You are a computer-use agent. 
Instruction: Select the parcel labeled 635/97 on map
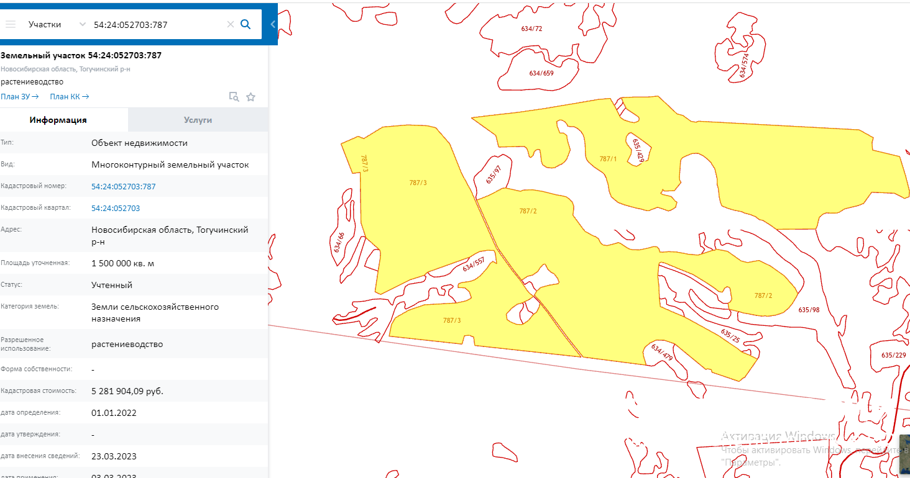coord(493,174)
